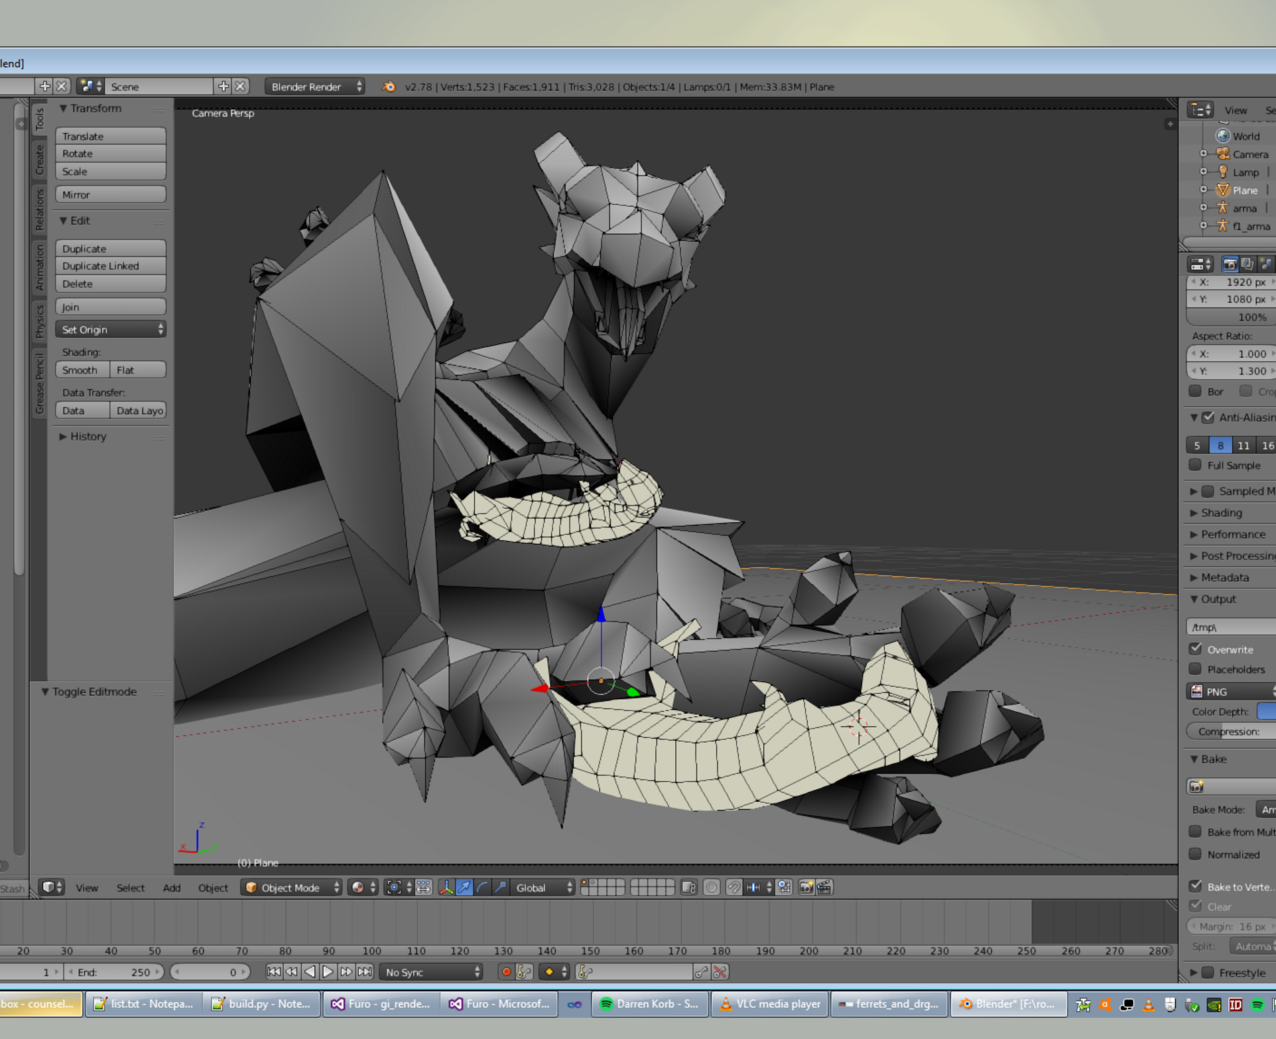The height and width of the screenshot is (1039, 1276).
Task: Expand the Post Processing panel
Action: click(x=1232, y=556)
